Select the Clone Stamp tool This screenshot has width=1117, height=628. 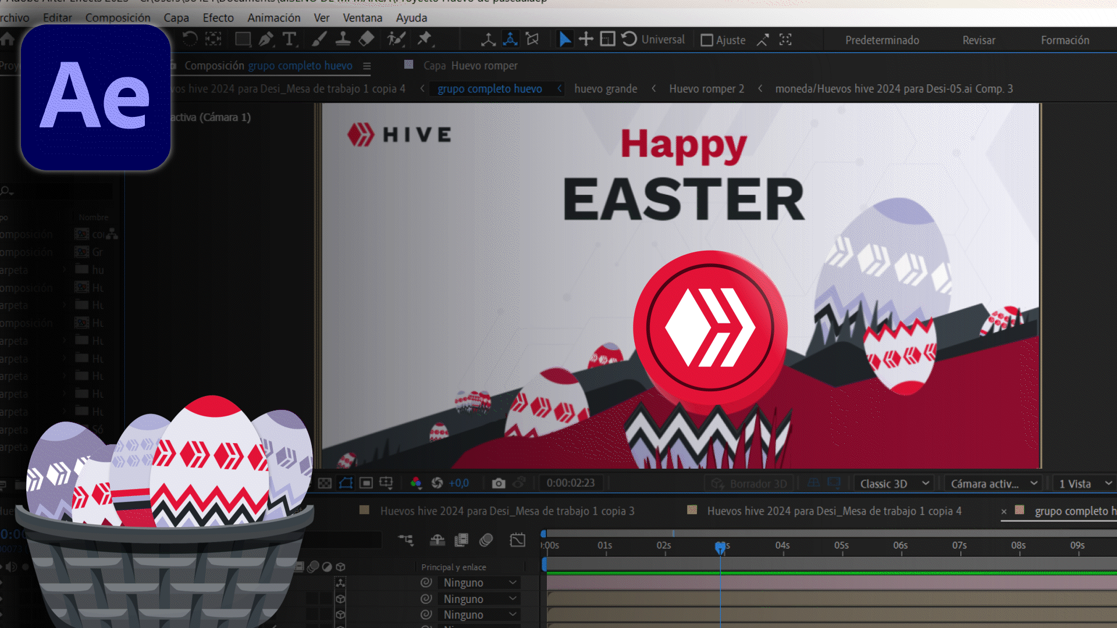pyautogui.click(x=343, y=40)
